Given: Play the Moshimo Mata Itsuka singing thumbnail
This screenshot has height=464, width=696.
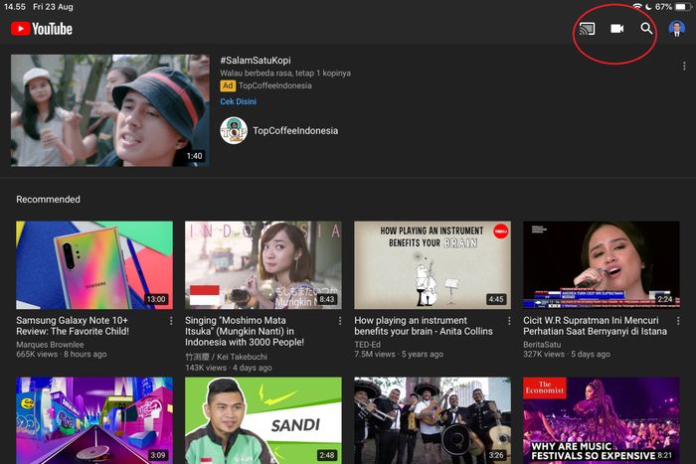Looking at the screenshot, I should (263, 265).
